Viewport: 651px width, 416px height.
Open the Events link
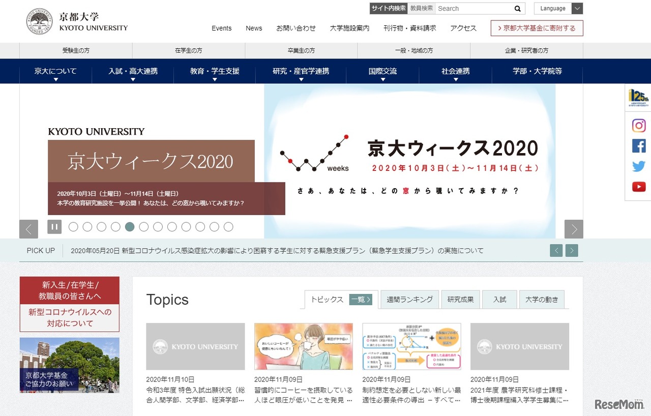coord(222,28)
